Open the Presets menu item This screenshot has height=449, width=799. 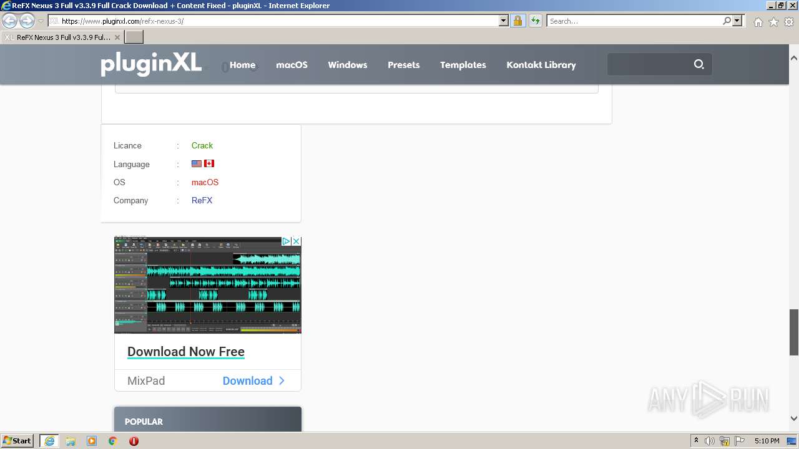coord(404,65)
